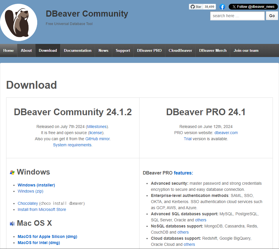
Task: Click the GitHub star count 38,499
Action: pyautogui.click(x=209, y=7)
